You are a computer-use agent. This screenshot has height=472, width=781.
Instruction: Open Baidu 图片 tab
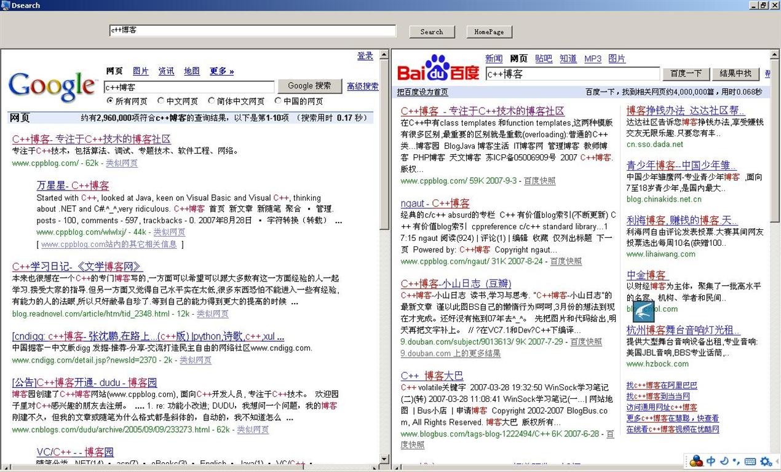click(617, 58)
